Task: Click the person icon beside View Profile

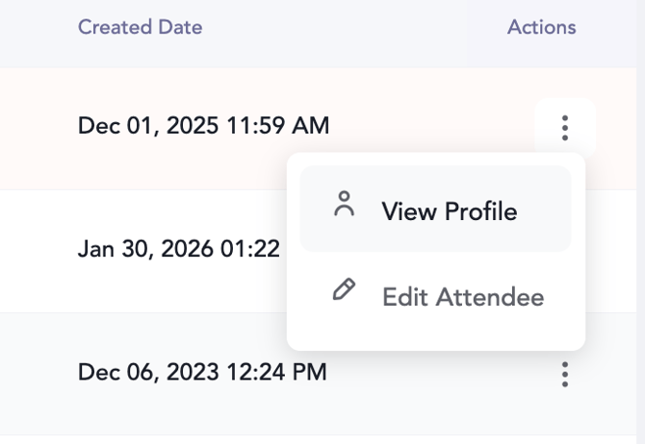Action: click(x=344, y=206)
